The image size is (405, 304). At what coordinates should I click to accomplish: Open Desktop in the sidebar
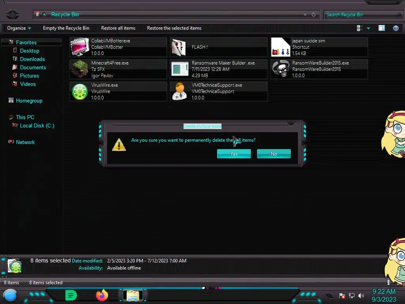(29, 51)
